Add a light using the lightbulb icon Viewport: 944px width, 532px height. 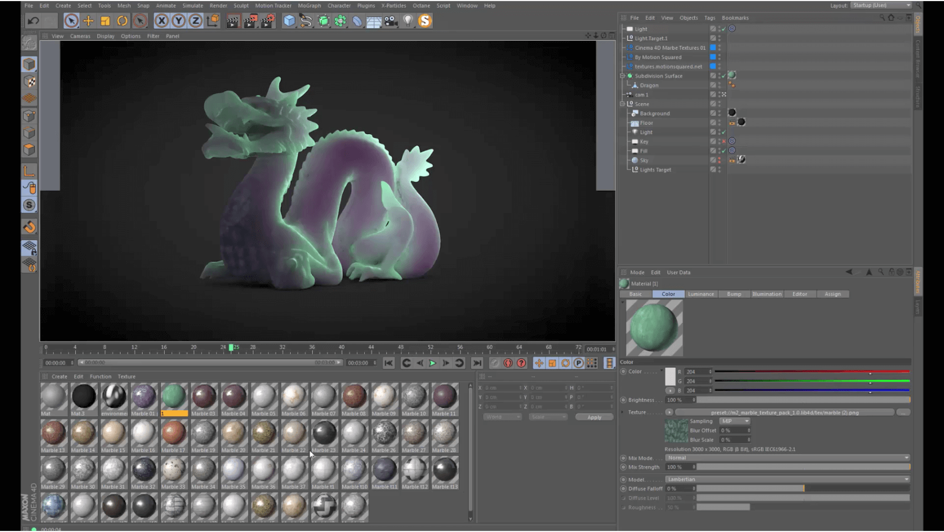click(x=408, y=21)
